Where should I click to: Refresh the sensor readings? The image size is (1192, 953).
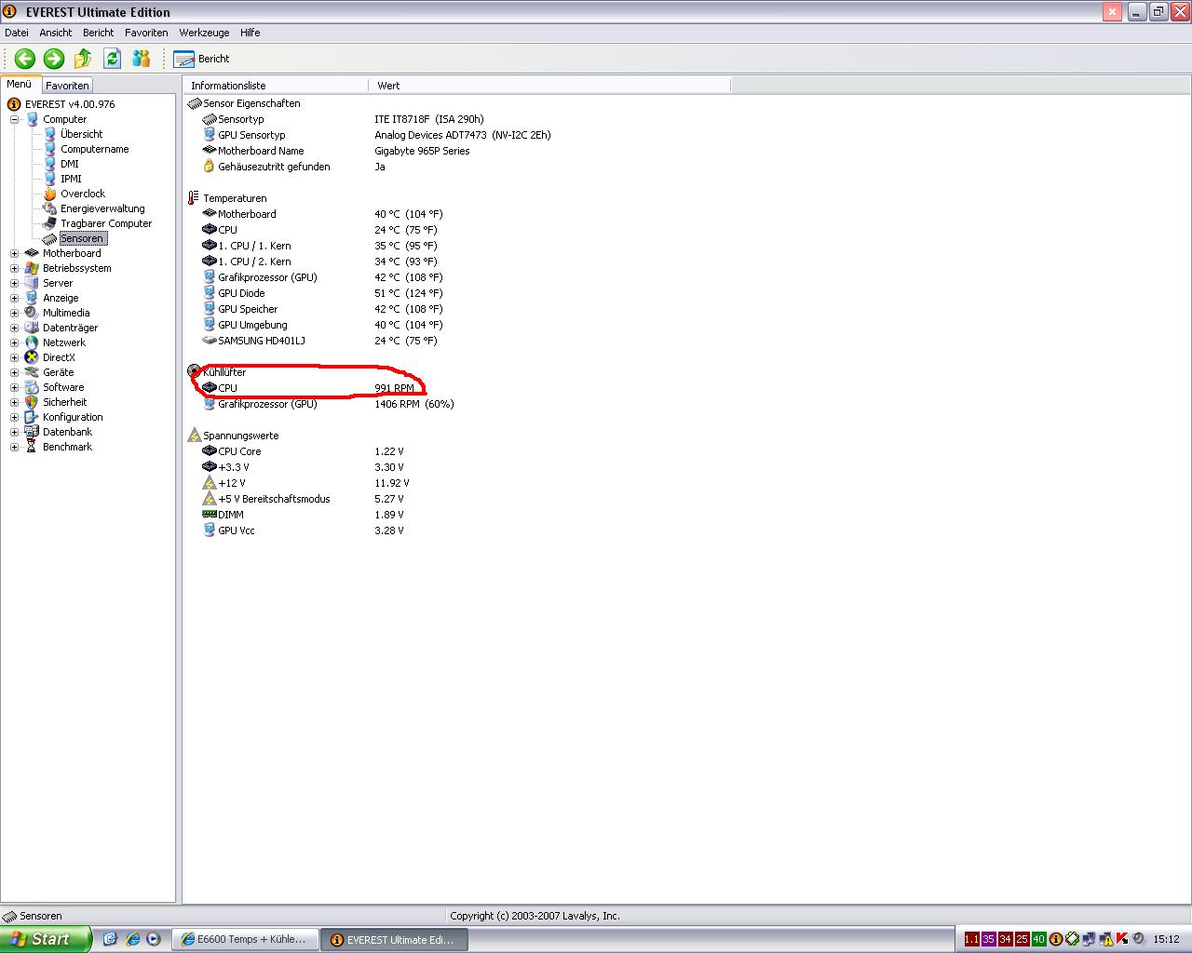coord(112,59)
